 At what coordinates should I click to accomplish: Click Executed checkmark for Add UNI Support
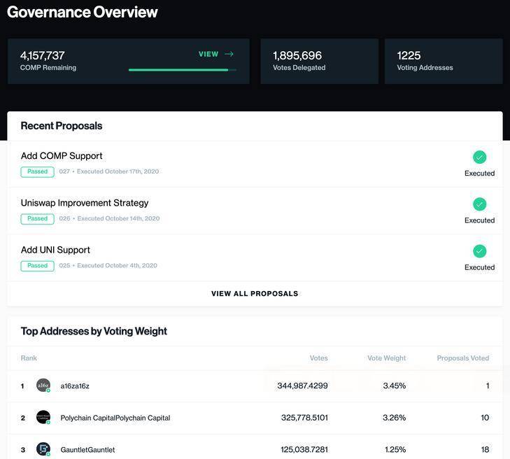[x=479, y=251]
